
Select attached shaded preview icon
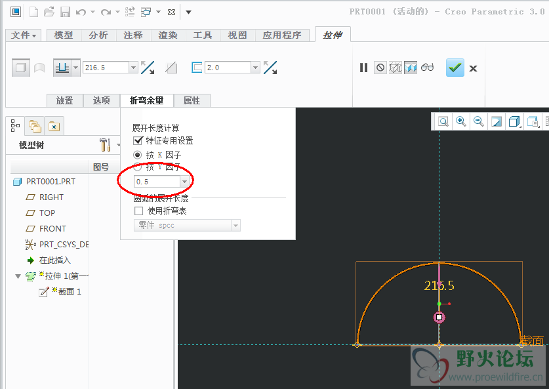411,68
